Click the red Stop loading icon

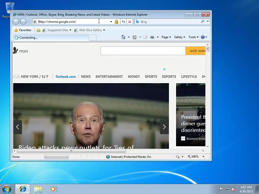[130, 22]
